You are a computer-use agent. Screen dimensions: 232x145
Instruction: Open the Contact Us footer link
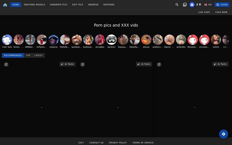click(x=96, y=143)
